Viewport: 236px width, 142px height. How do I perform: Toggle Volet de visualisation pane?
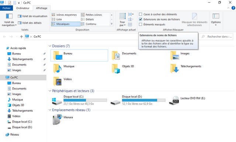coord(32,16)
